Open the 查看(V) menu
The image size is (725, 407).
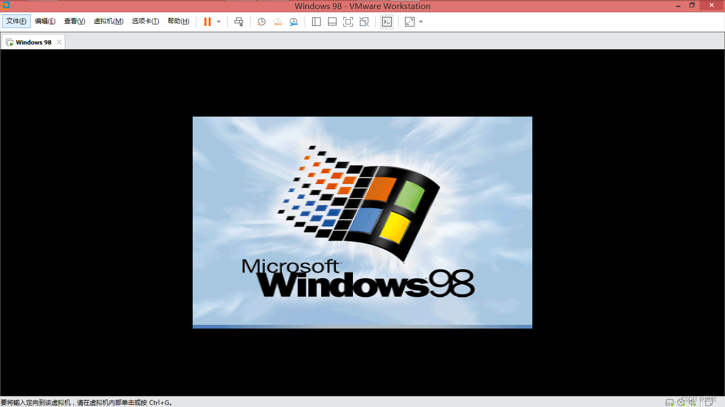pyautogui.click(x=74, y=21)
